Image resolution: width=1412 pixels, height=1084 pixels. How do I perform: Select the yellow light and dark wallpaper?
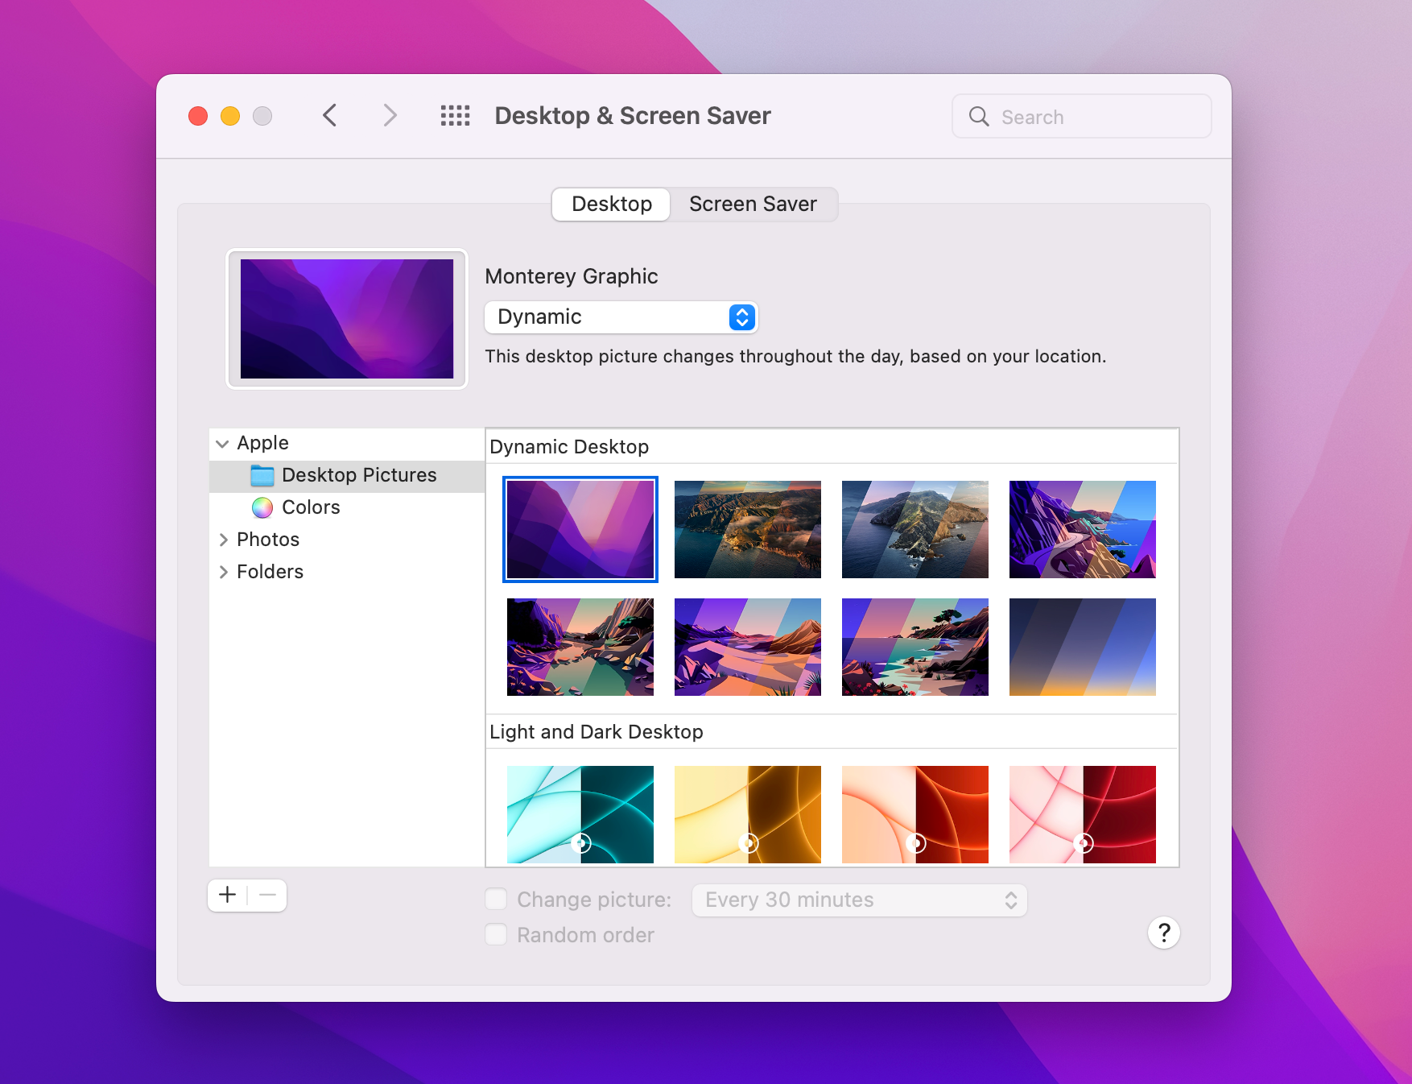click(x=748, y=814)
